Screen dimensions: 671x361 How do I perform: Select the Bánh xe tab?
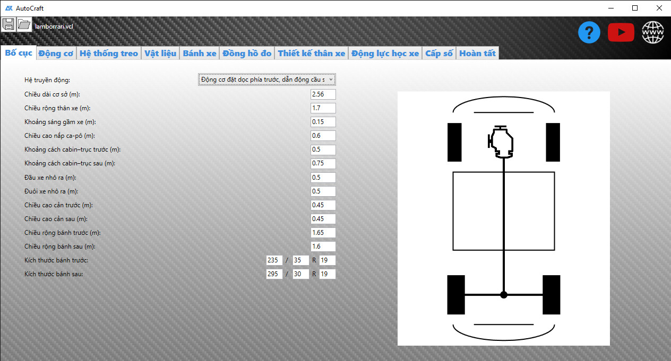pos(200,53)
